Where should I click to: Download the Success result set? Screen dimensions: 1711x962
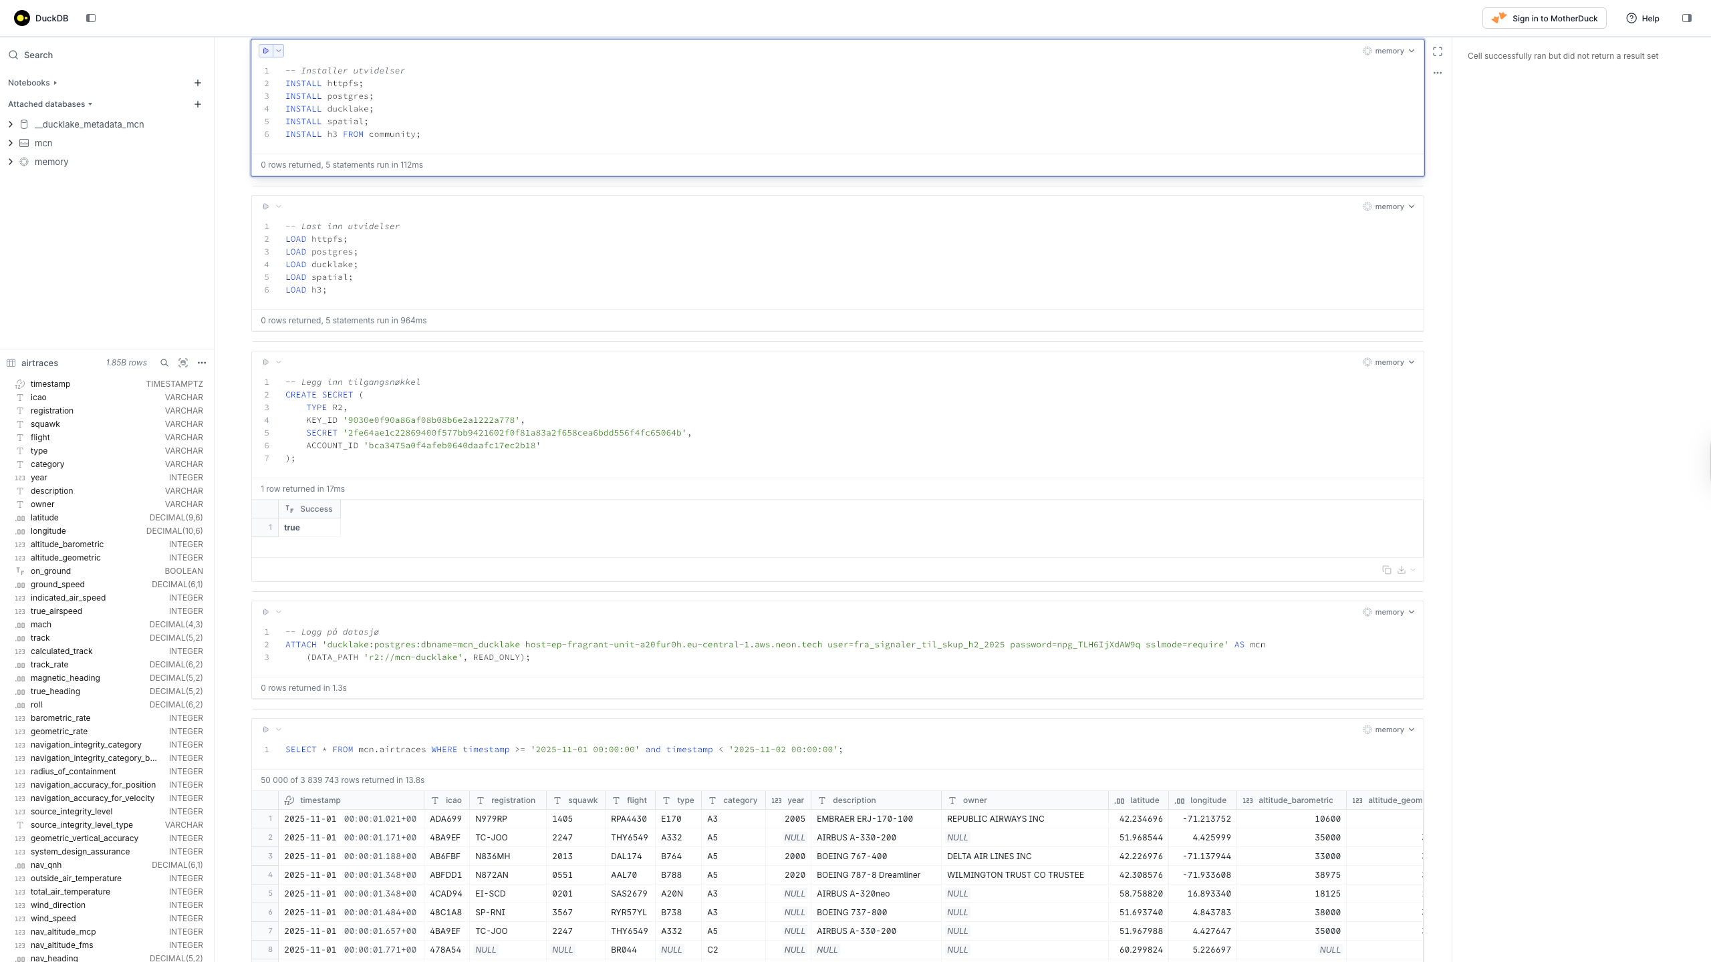coord(1402,570)
